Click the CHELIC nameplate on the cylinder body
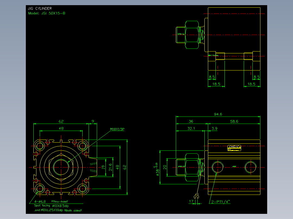293x219 pixels. coord(234,148)
